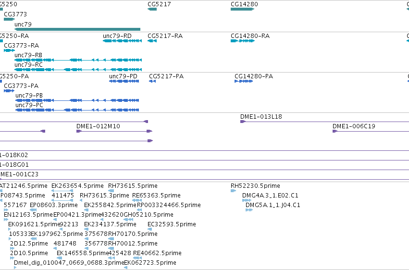Click the EK255842.5prime EST glyph

(x=87, y=210)
